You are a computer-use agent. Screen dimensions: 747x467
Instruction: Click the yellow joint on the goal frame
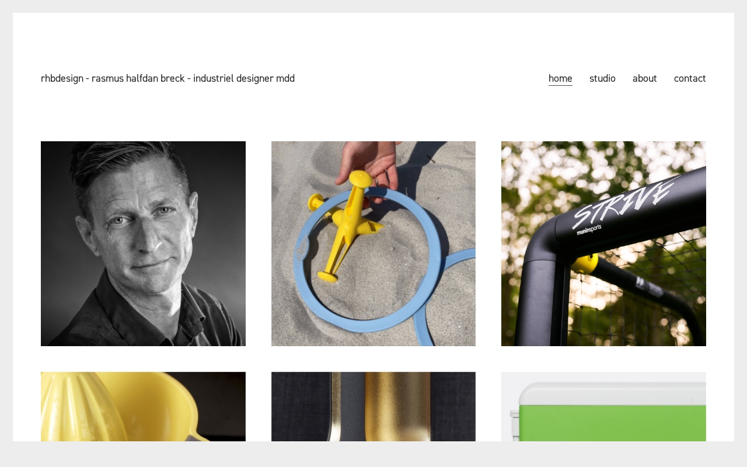[x=584, y=263]
